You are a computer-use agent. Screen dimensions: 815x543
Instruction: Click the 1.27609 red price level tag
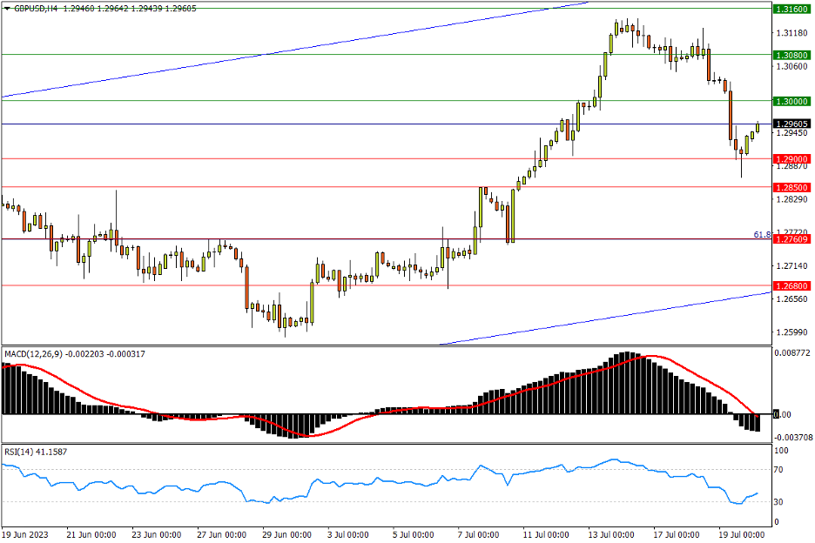(x=791, y=239)
